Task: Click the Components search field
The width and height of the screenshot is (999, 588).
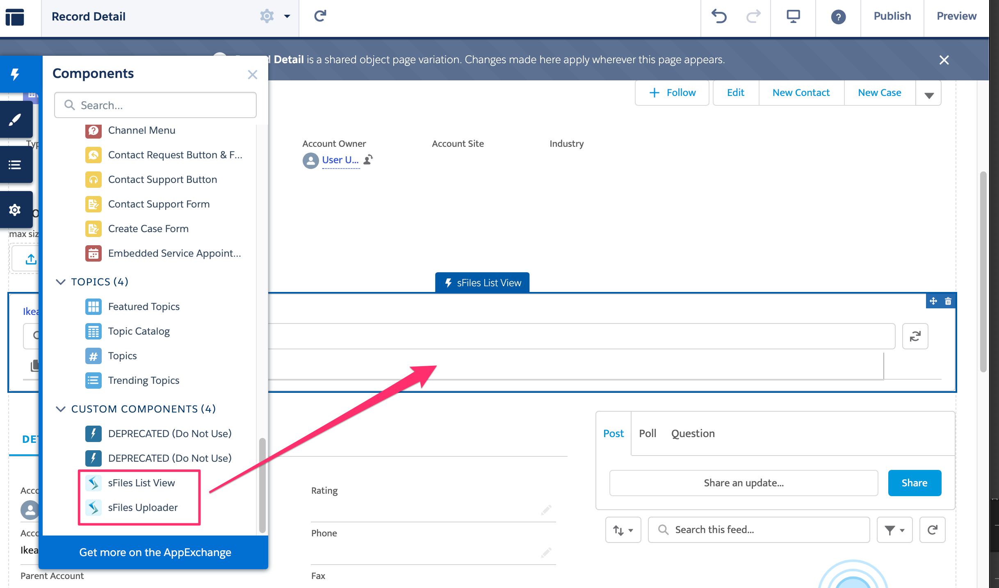Action: [155, 105]
